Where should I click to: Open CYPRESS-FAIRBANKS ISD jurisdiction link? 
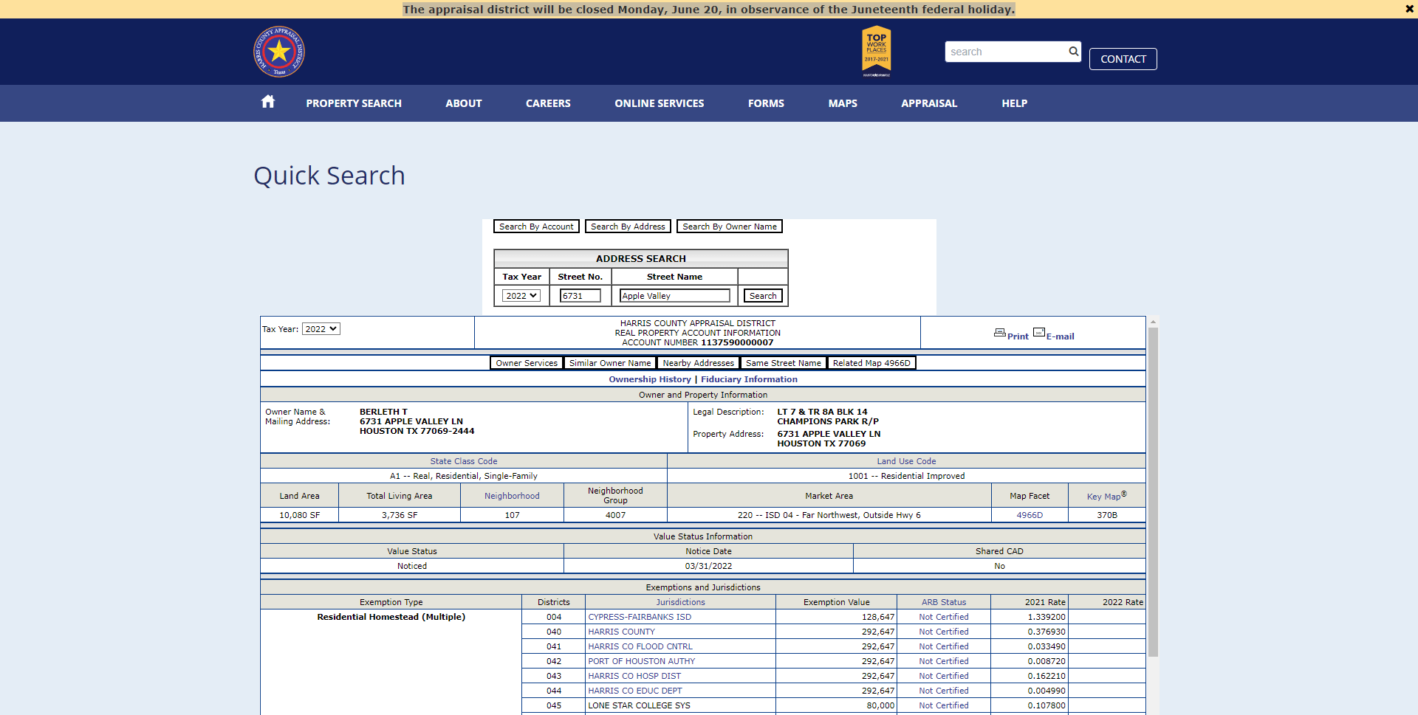pos(640,617)
